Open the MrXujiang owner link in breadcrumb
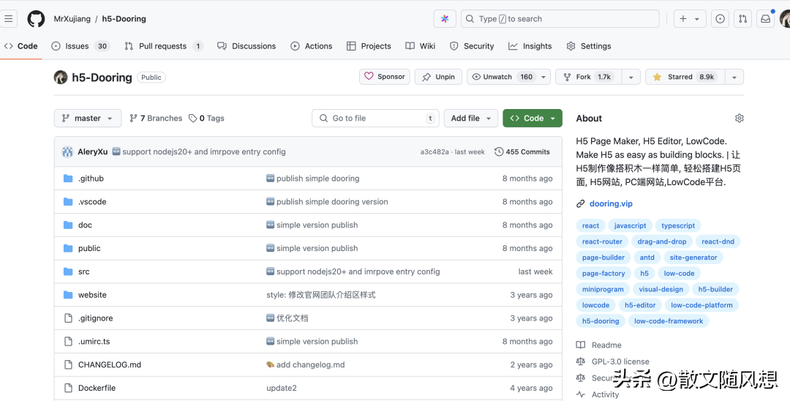 pos(72,18)
